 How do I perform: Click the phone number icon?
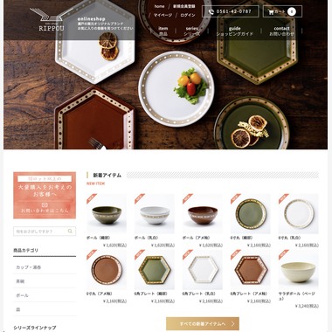tap(211, 12)
